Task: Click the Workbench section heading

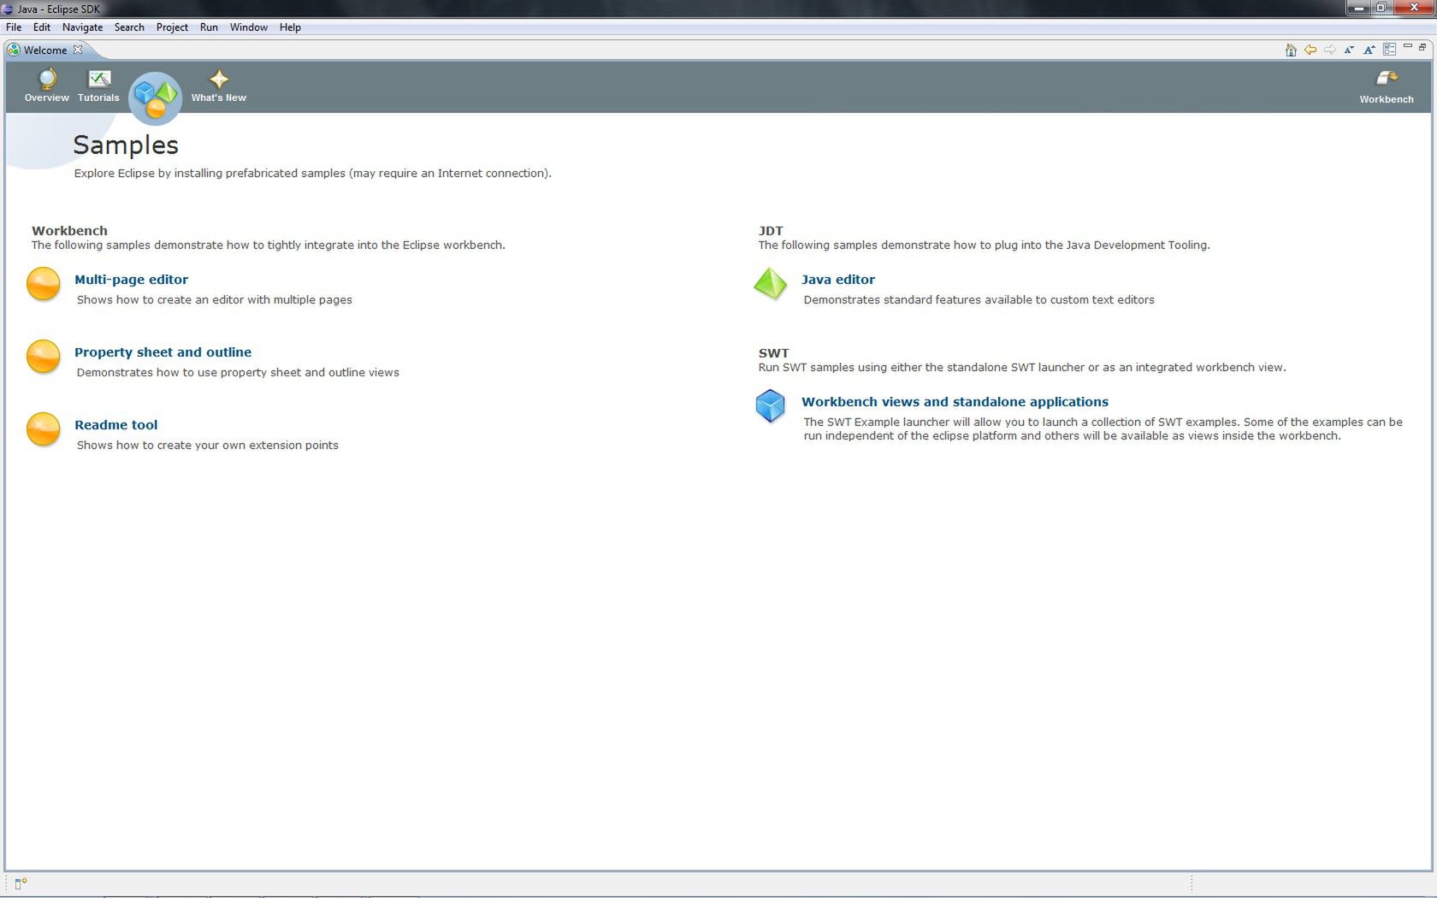Action: point(70,231)
